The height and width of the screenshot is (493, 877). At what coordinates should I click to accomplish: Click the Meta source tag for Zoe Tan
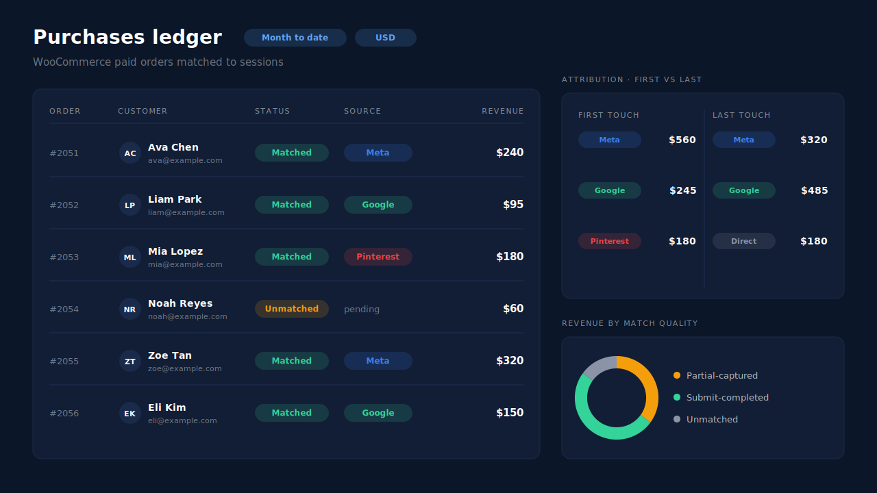pos(378,361)
